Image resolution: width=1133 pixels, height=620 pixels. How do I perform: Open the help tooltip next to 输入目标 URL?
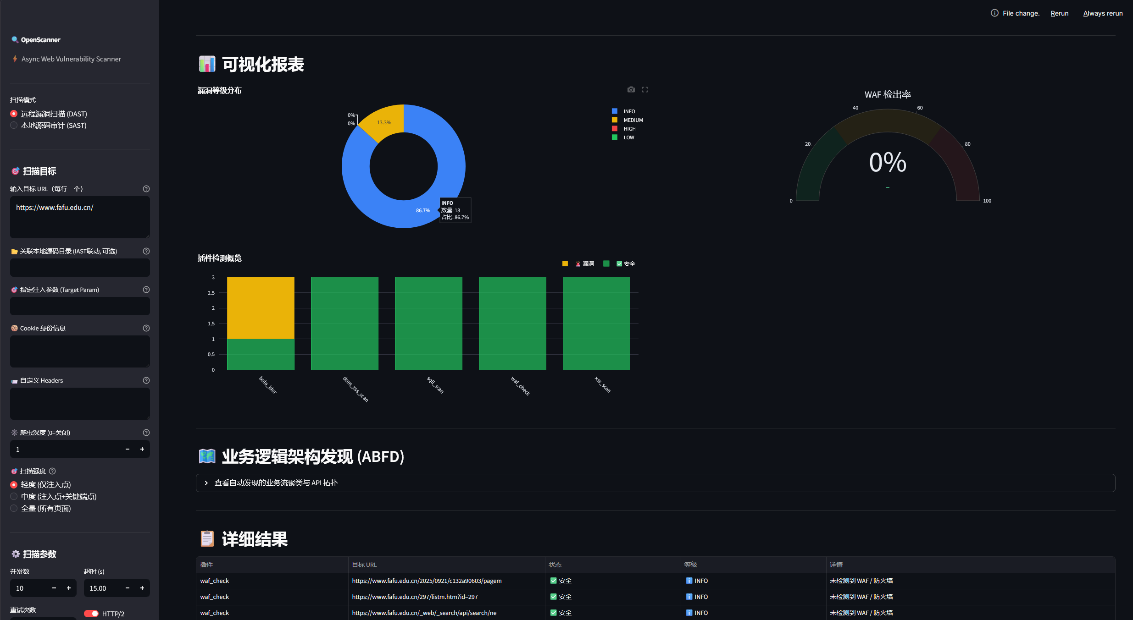[146, 188]
